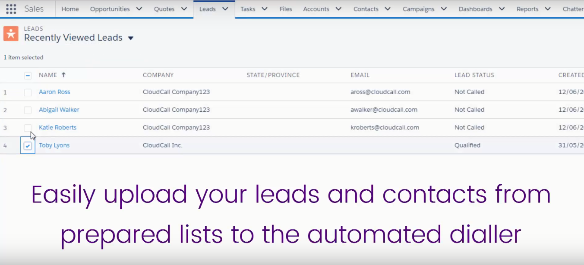This screenshot has height=265, width=584.
Task: Open the Accounts tab
Action: coord(316,9)
